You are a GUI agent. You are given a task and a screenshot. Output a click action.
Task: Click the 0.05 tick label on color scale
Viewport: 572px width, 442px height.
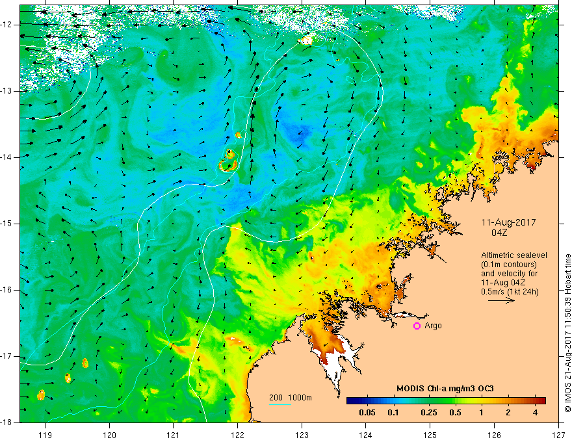367,413
